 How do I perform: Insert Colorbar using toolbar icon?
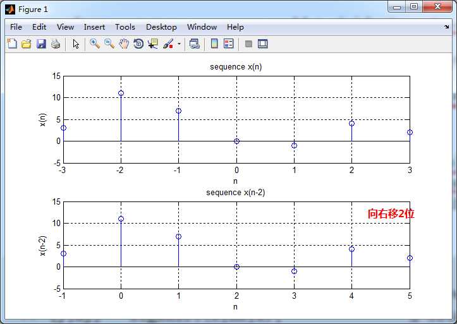214,44
